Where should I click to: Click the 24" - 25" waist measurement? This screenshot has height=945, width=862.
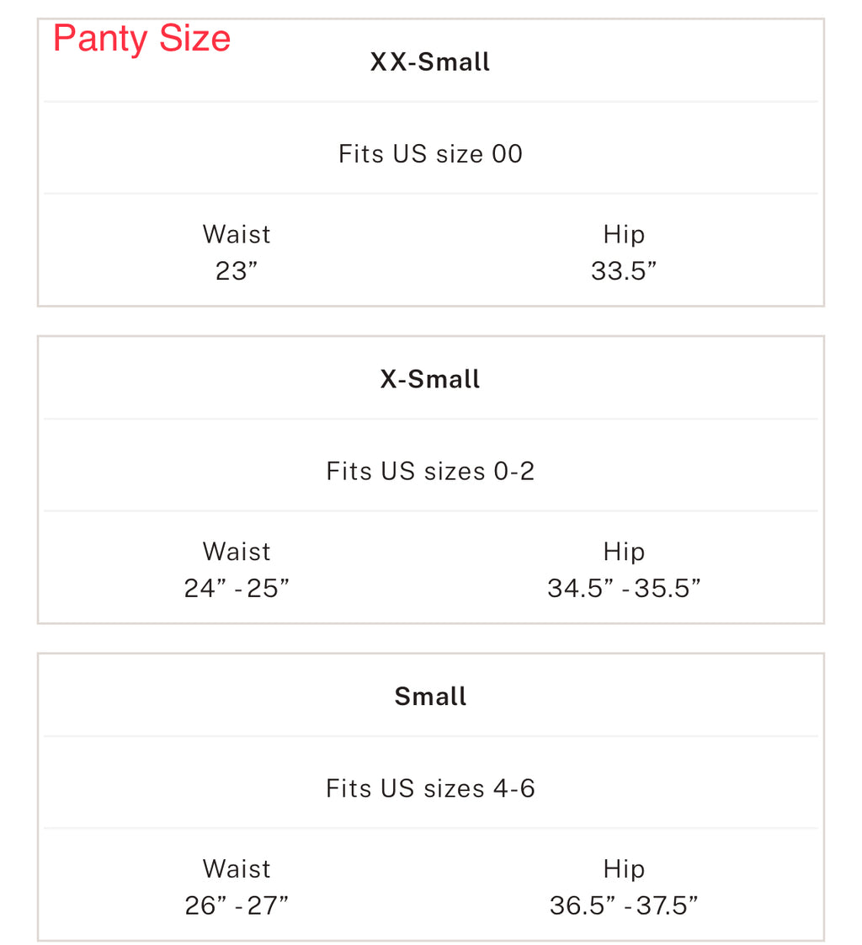tap(237, 589)
